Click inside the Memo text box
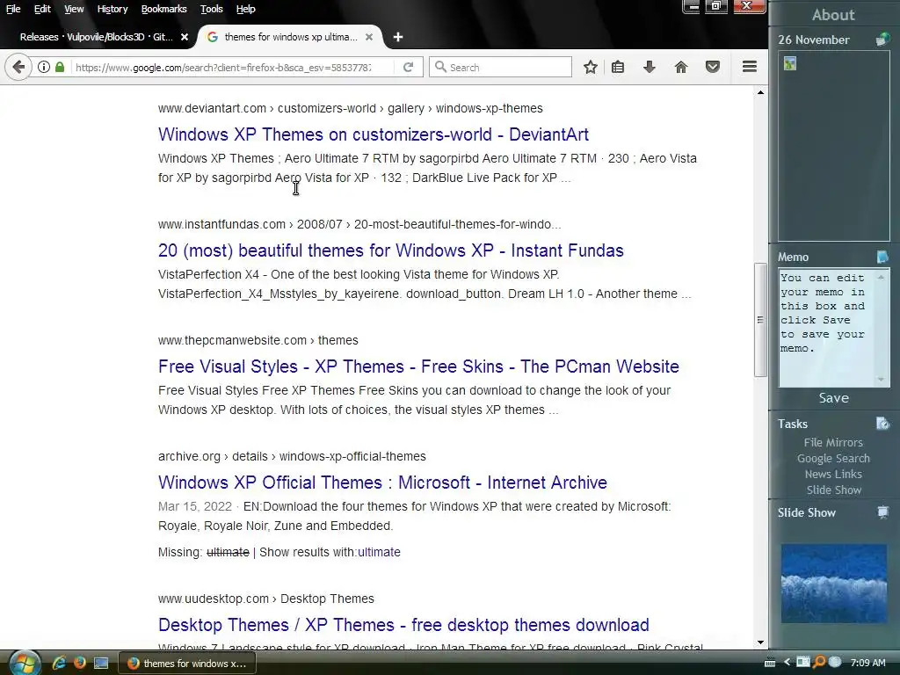 [x=826, y=329]
